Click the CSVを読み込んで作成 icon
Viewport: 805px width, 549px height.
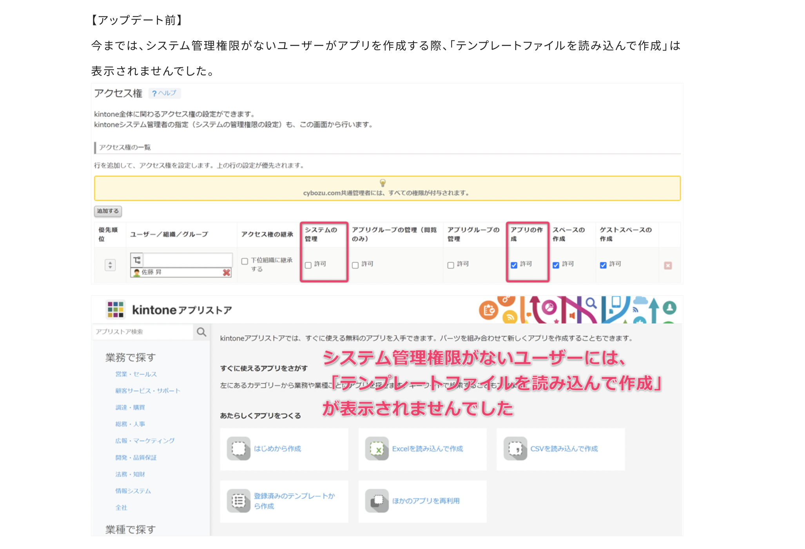point(515,448)
